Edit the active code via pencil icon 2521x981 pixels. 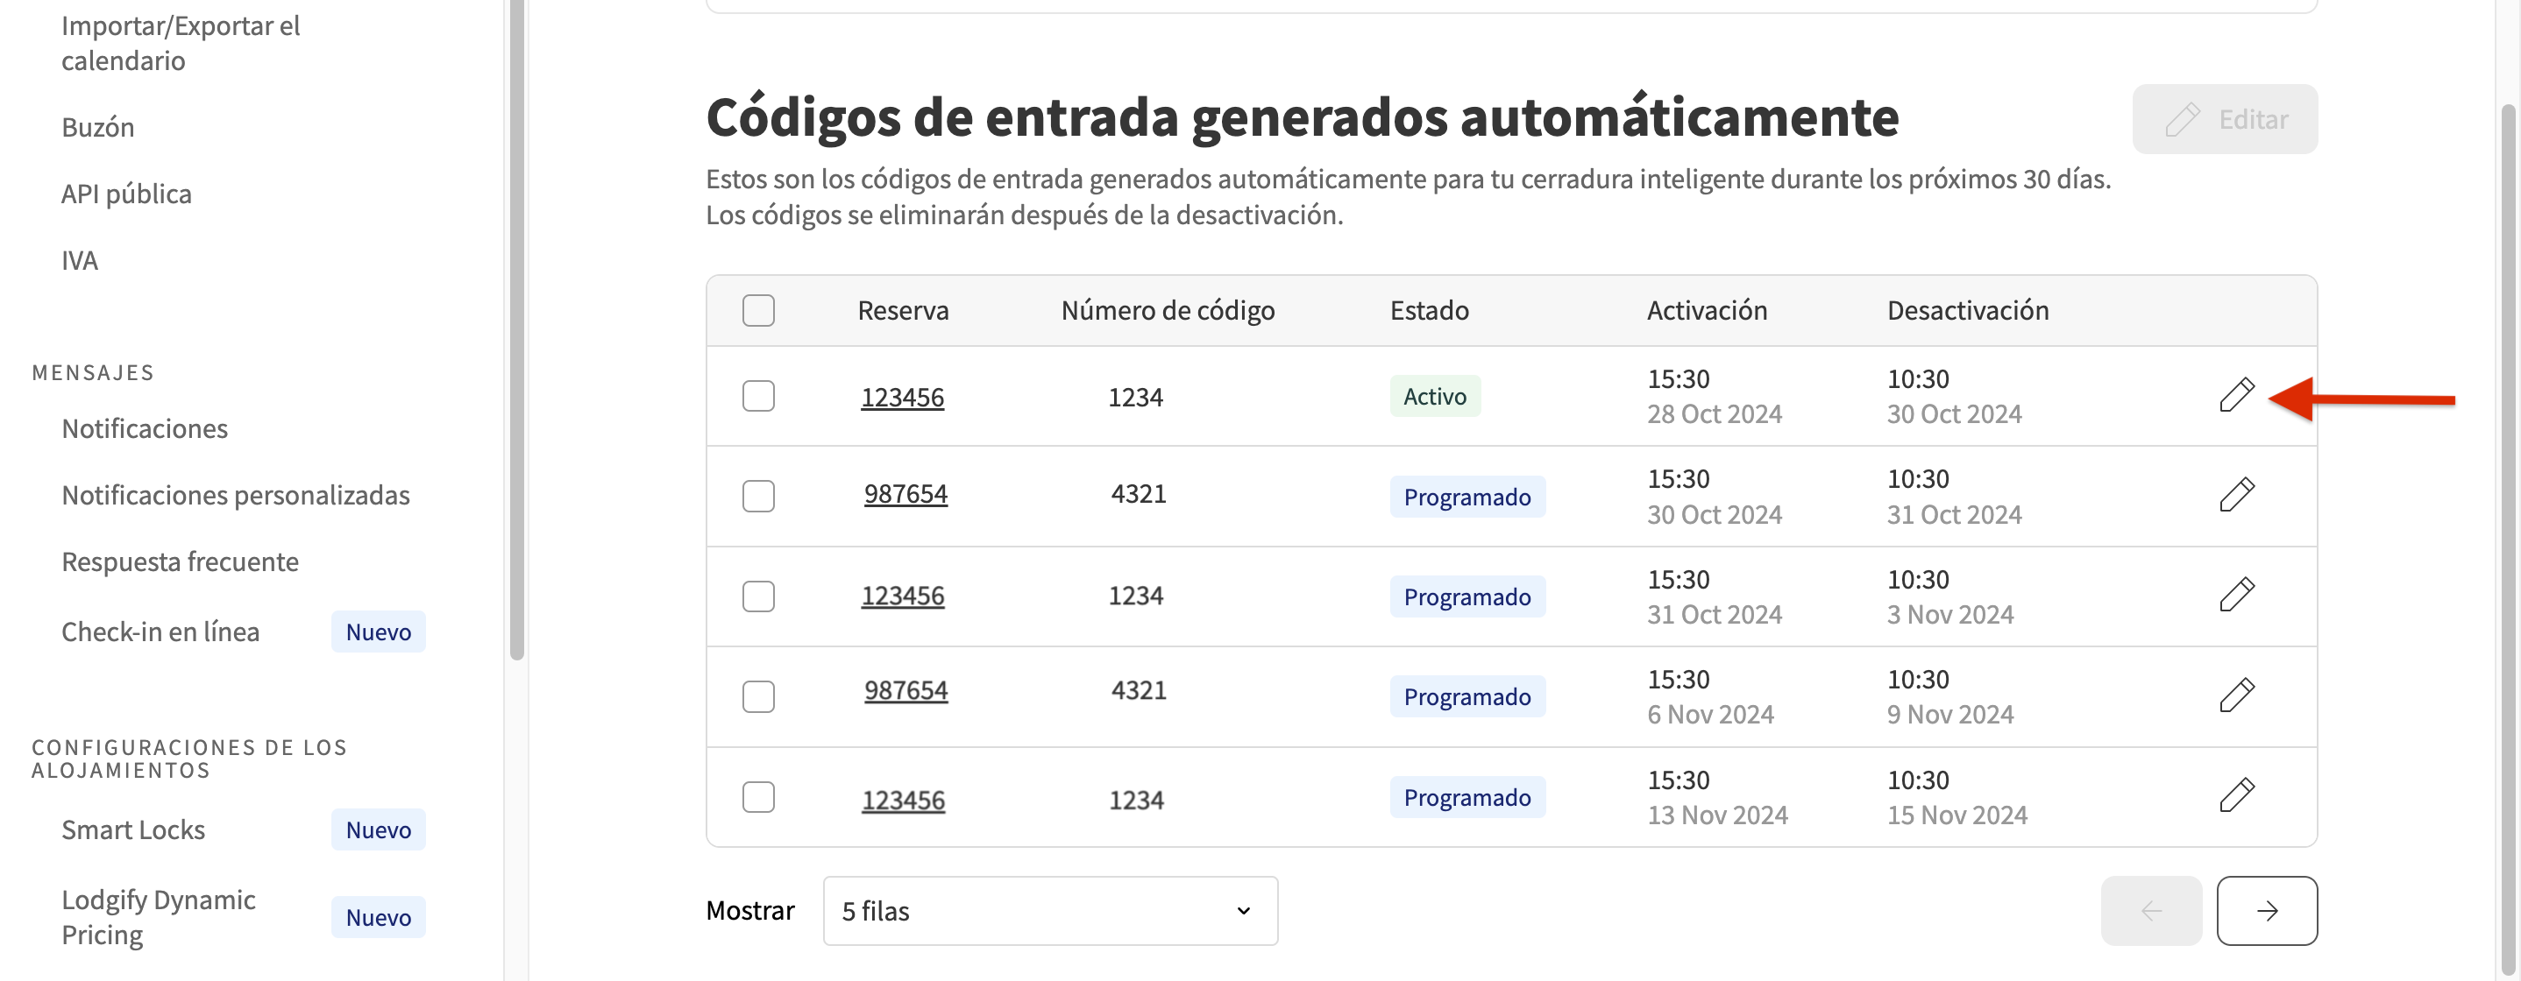[2239, 396]
